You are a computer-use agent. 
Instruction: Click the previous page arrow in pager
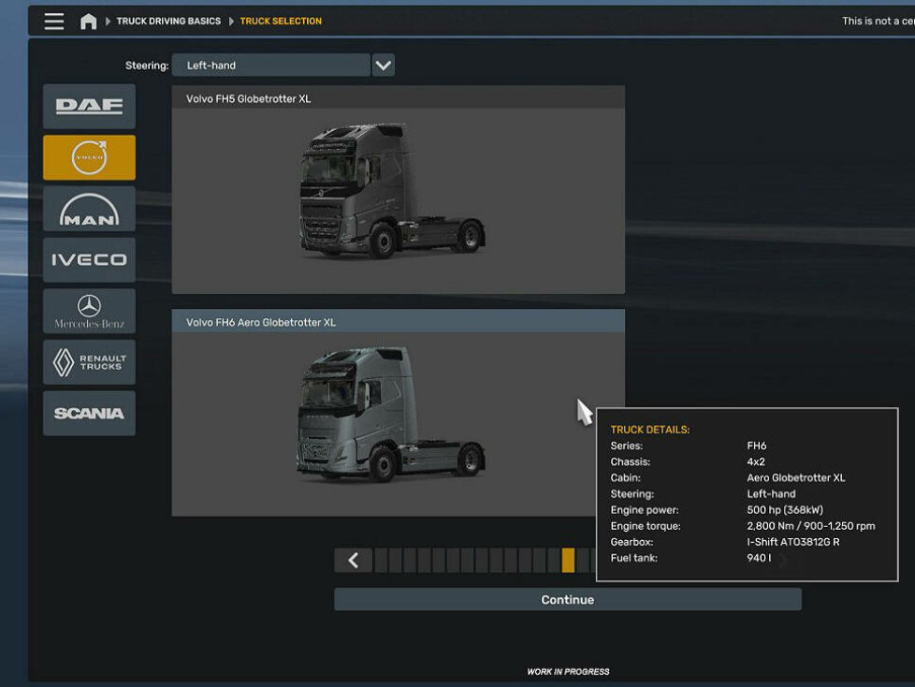pos(353,561)
